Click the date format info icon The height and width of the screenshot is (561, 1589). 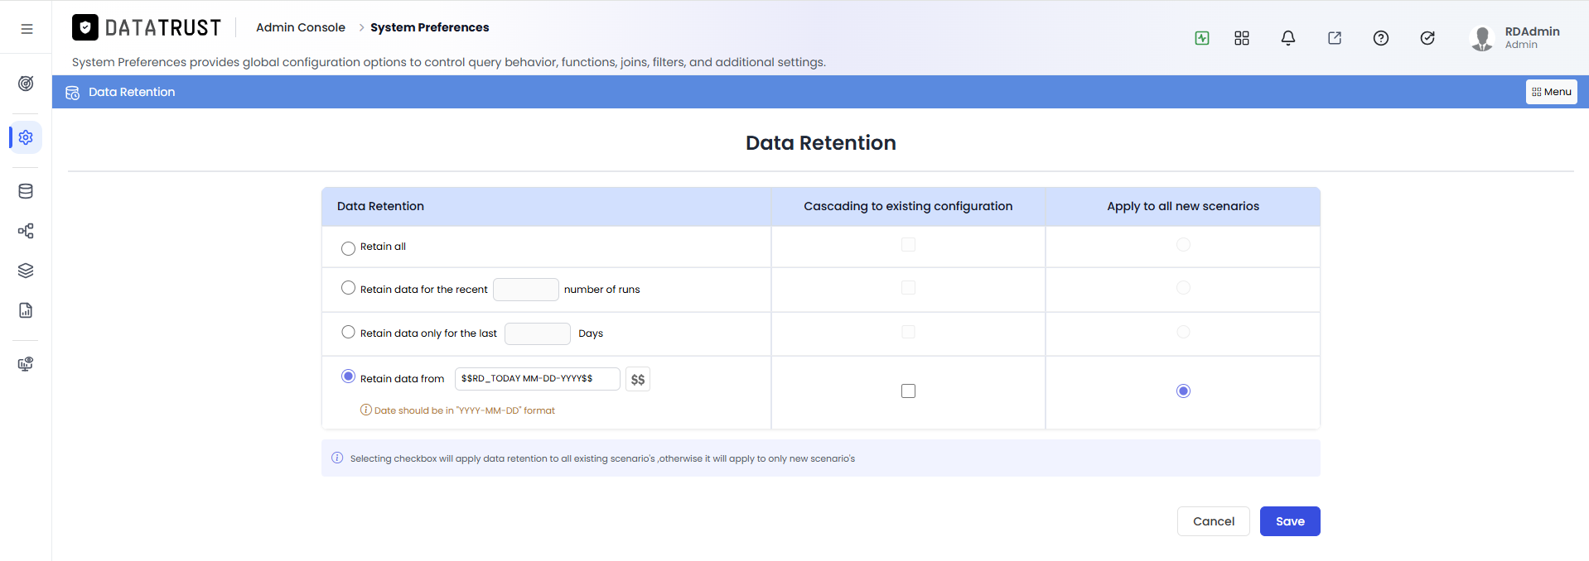(366, 410)
